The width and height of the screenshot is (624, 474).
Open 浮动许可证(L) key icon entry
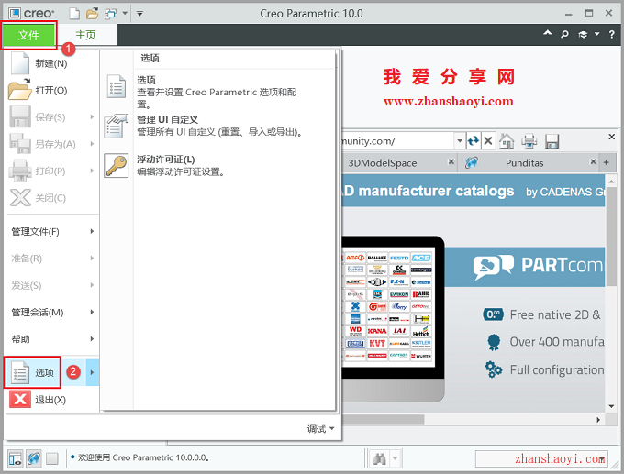click(217, 165)
